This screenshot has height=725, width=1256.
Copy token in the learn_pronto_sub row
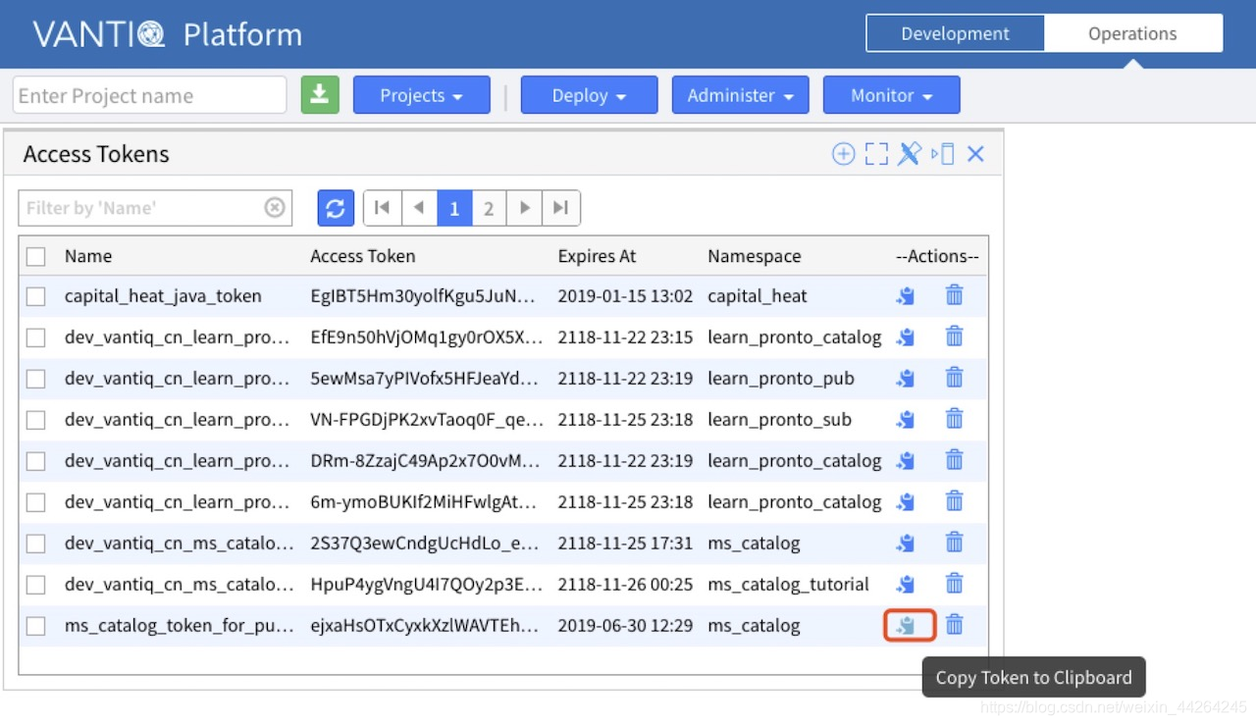(906, 420)
